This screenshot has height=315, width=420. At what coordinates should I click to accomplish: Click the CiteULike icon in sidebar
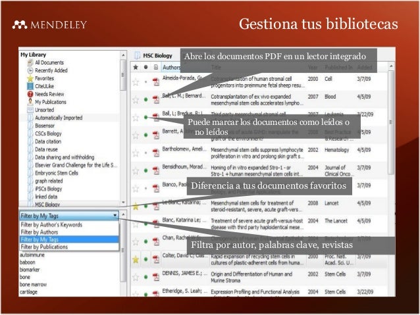pyautogui.click(x=30, y=86)
